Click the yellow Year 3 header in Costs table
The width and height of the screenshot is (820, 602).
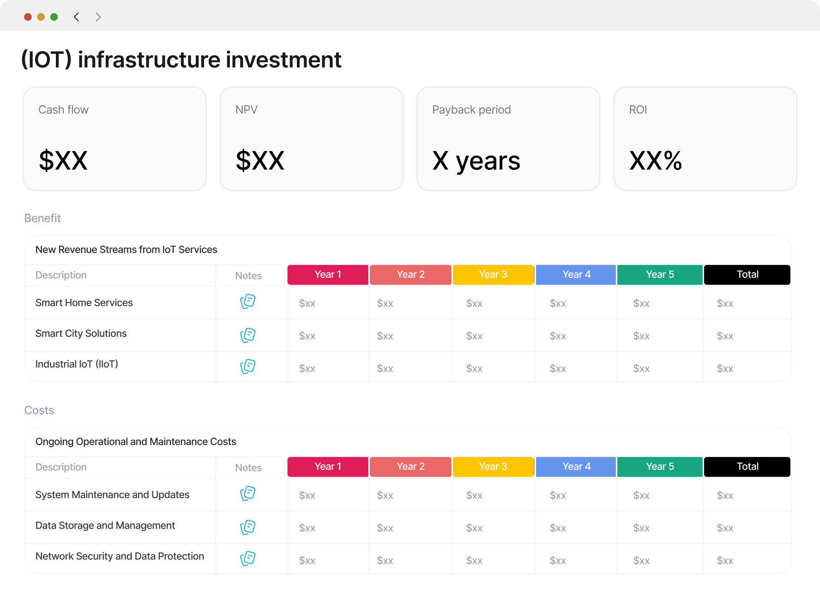tap(493, 467)
